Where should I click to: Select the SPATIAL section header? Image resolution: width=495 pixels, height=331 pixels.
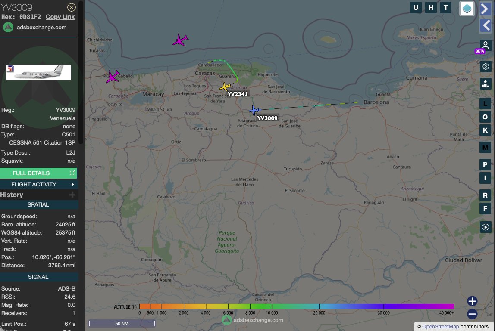pos(39,204)
